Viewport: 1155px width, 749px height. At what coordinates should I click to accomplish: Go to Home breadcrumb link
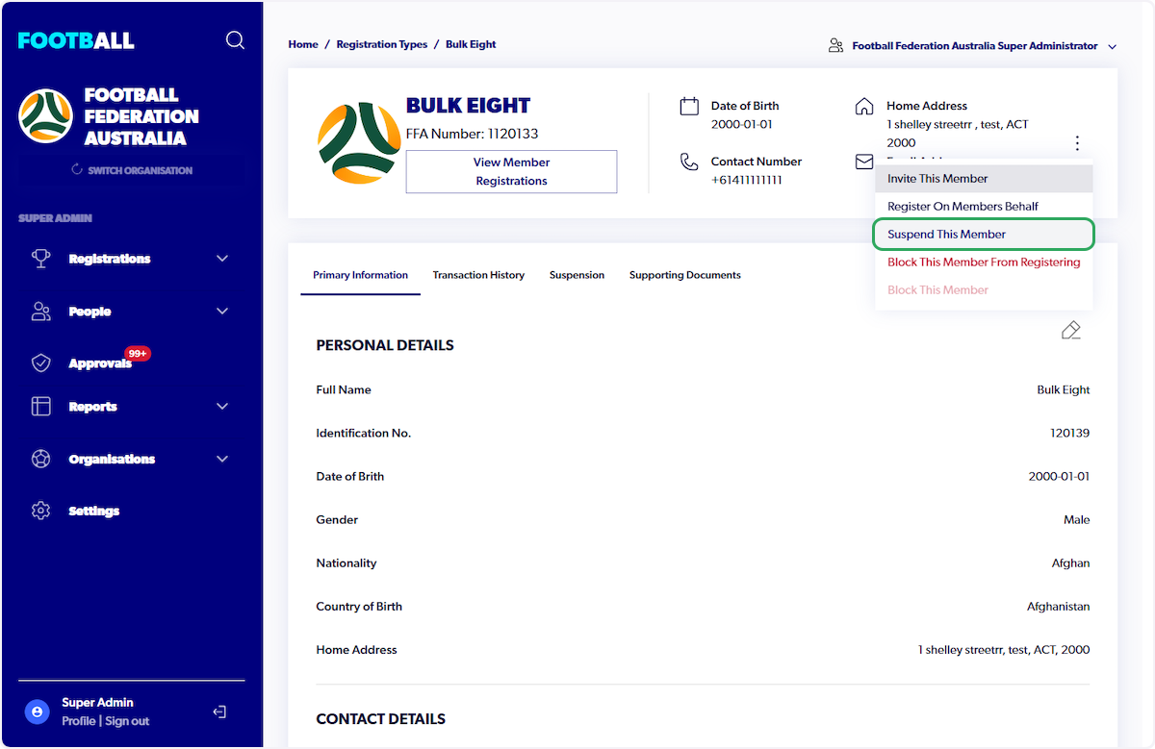click(x=303, y=44)
